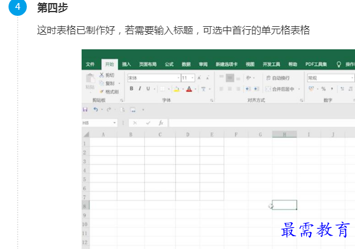The image size is (355, 249).
Task: Click align right icon
Action: click(238, 89)
